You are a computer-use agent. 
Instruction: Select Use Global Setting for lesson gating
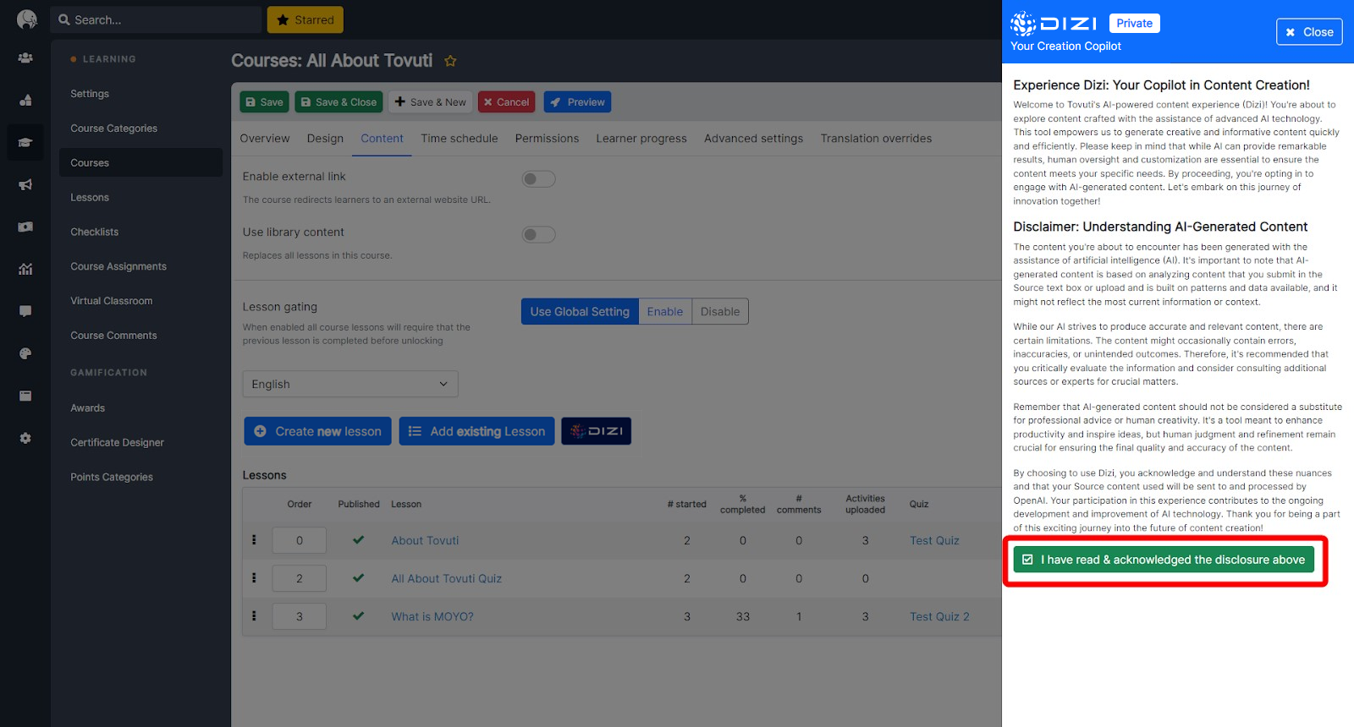point(580,311)
